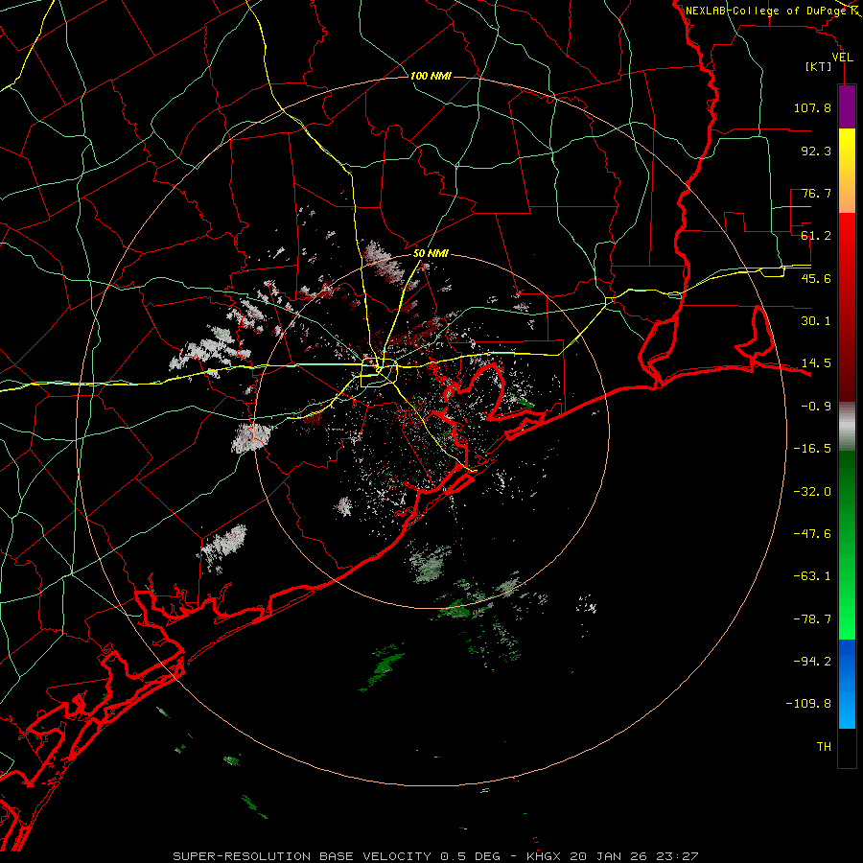
Task: Click the purple segment of the color bar
Action: tap(847, 106)
